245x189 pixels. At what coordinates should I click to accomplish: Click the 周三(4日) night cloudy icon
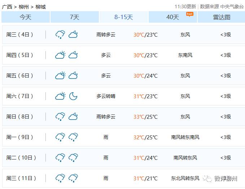(x=73, y=35)
